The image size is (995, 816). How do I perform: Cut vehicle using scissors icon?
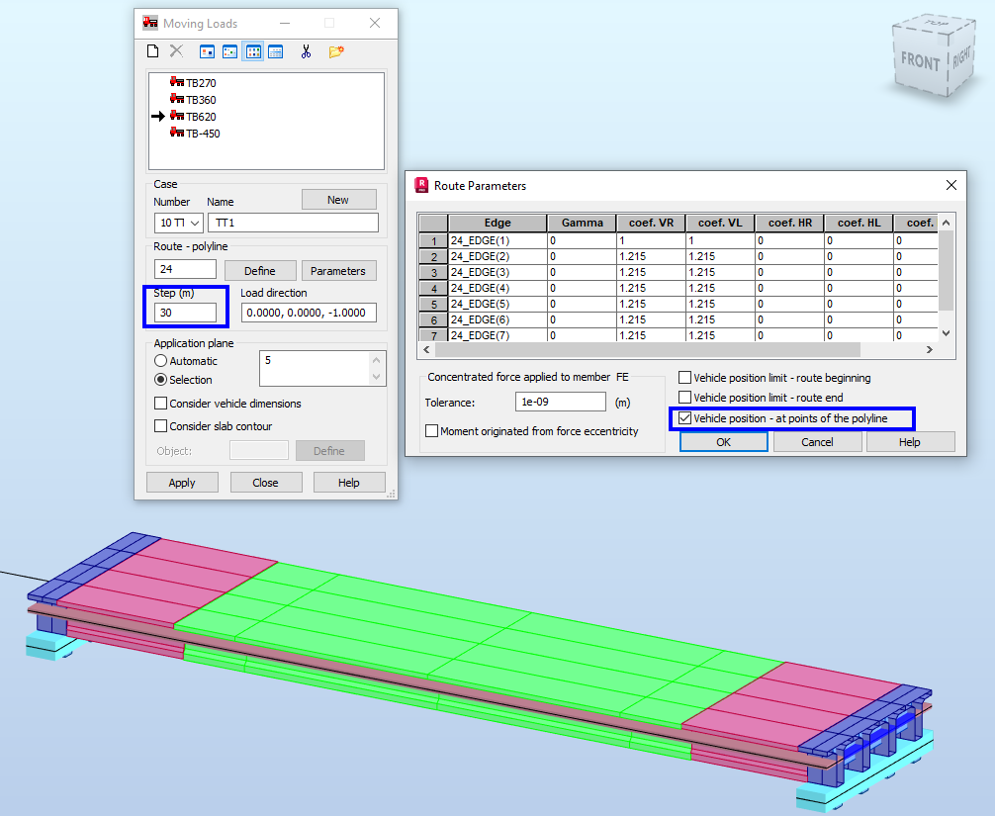[x=307, y=50]
